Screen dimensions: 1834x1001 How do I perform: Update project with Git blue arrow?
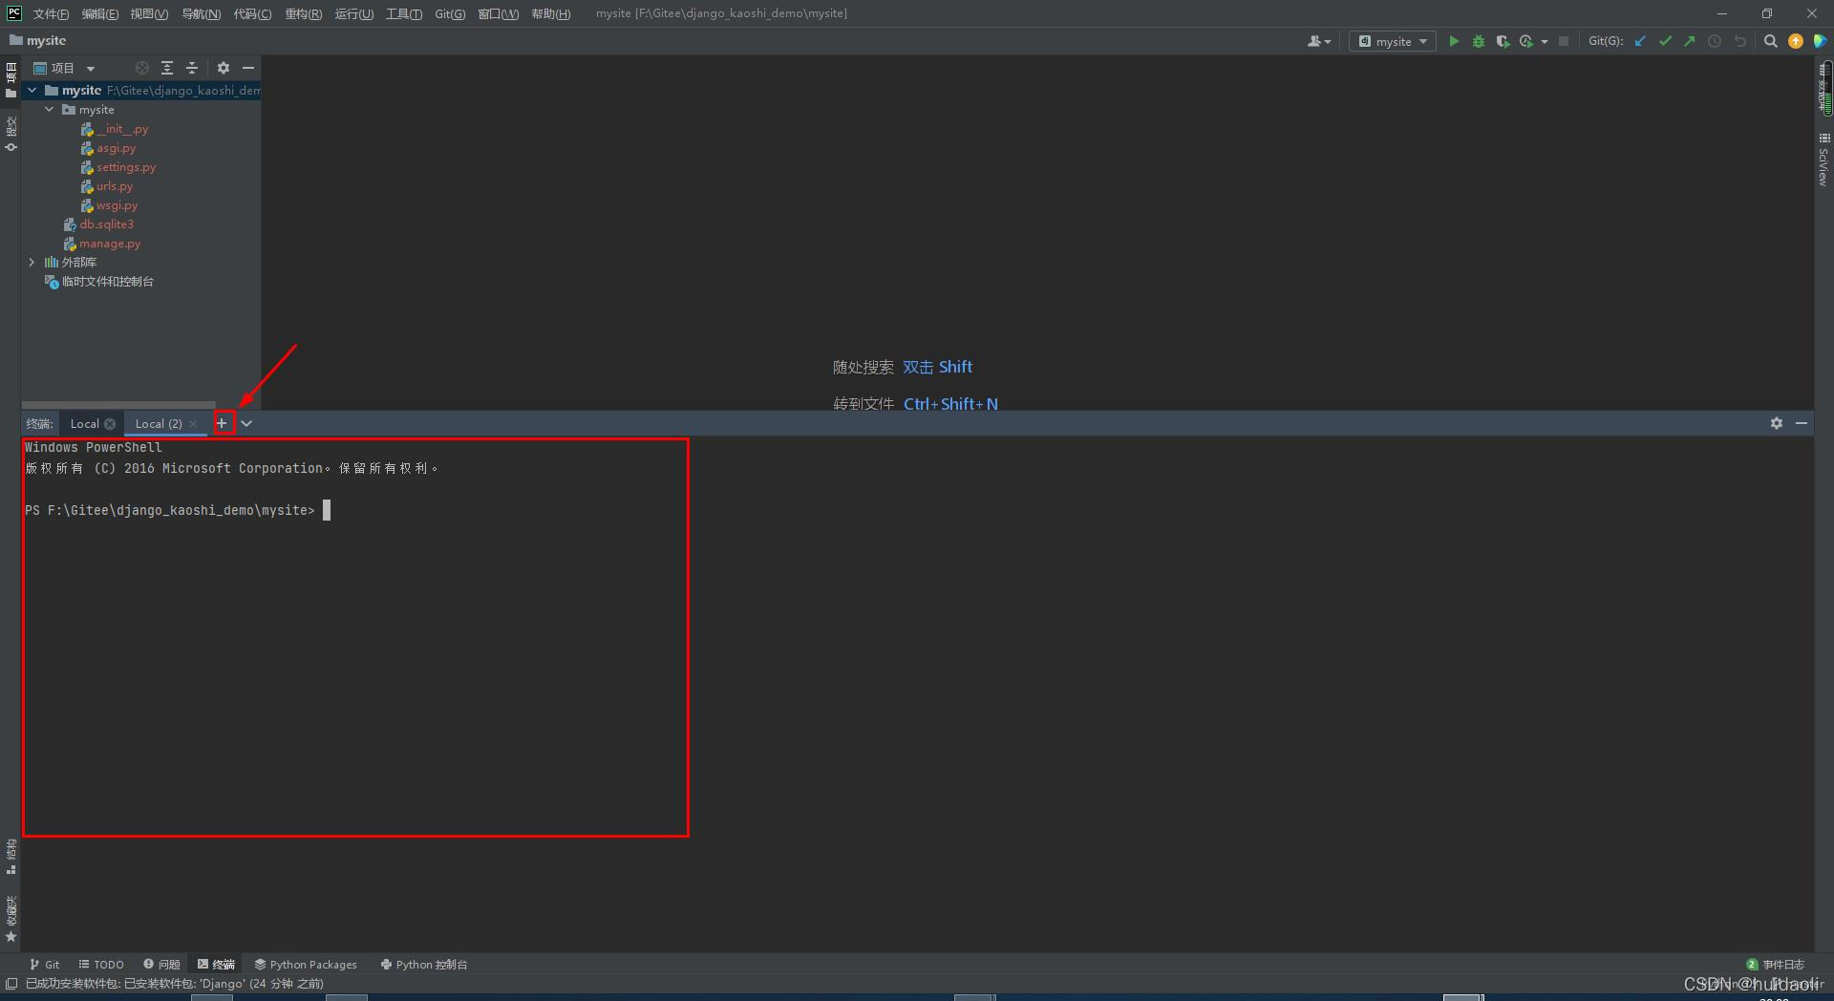(1640, 41)
